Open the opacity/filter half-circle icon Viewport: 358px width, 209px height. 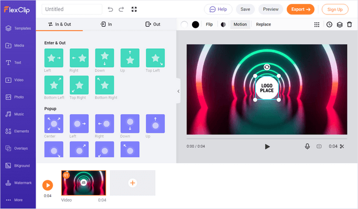click(x=223, y=24)
